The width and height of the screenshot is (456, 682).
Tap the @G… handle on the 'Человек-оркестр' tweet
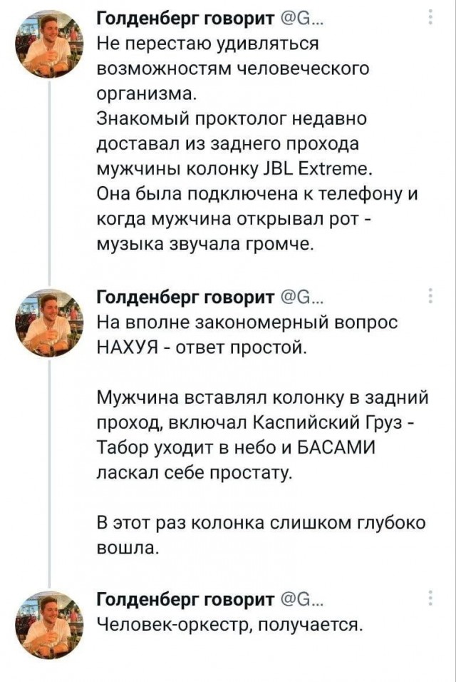click(300, 598)
